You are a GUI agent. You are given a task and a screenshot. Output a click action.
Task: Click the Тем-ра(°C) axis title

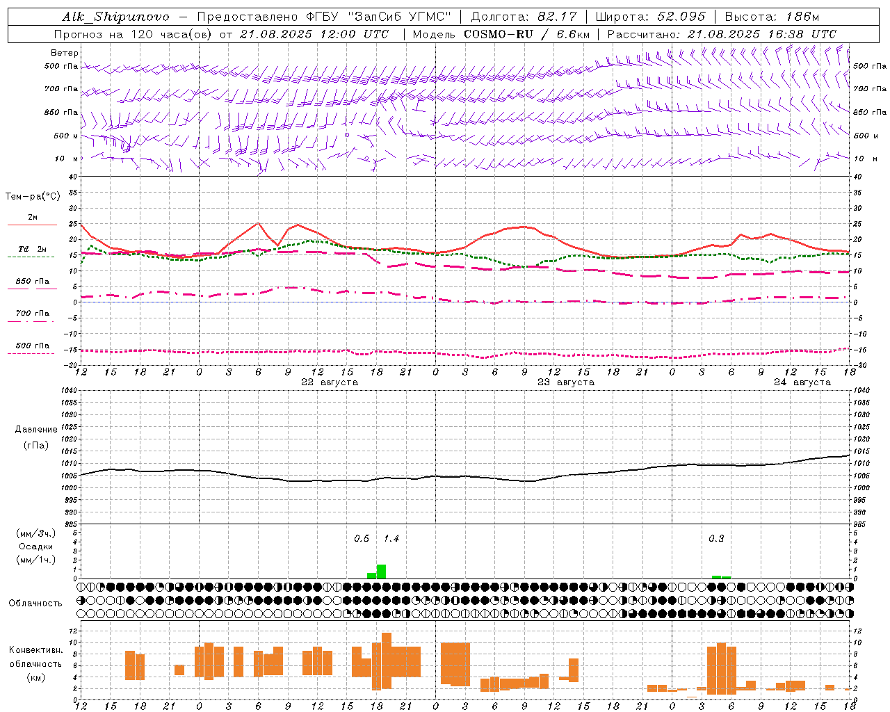coord(33,197)
